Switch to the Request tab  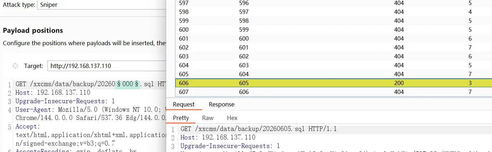click(x=184, y=104)
